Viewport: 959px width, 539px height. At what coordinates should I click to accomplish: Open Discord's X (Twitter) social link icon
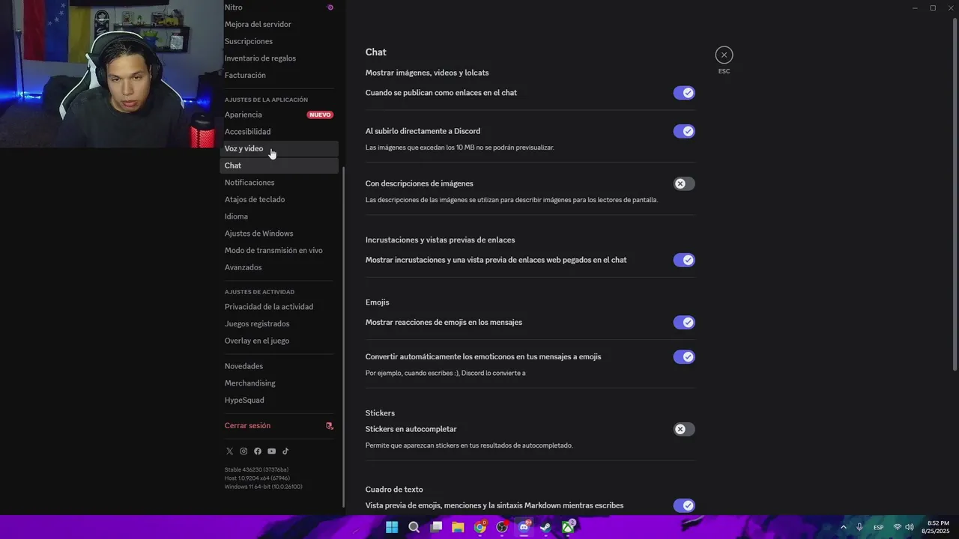(229, 451)
